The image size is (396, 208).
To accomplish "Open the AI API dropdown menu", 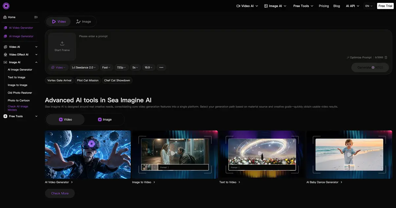I will [352, 6].
